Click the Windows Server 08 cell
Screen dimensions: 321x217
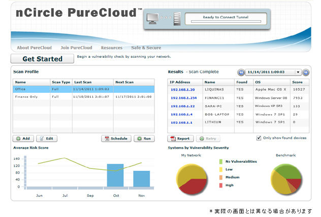click(271, 98)
